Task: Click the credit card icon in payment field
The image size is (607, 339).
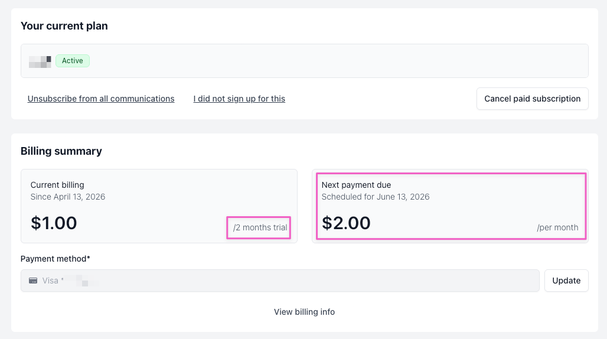Action: pyautogui.click(x=33, y=281)
